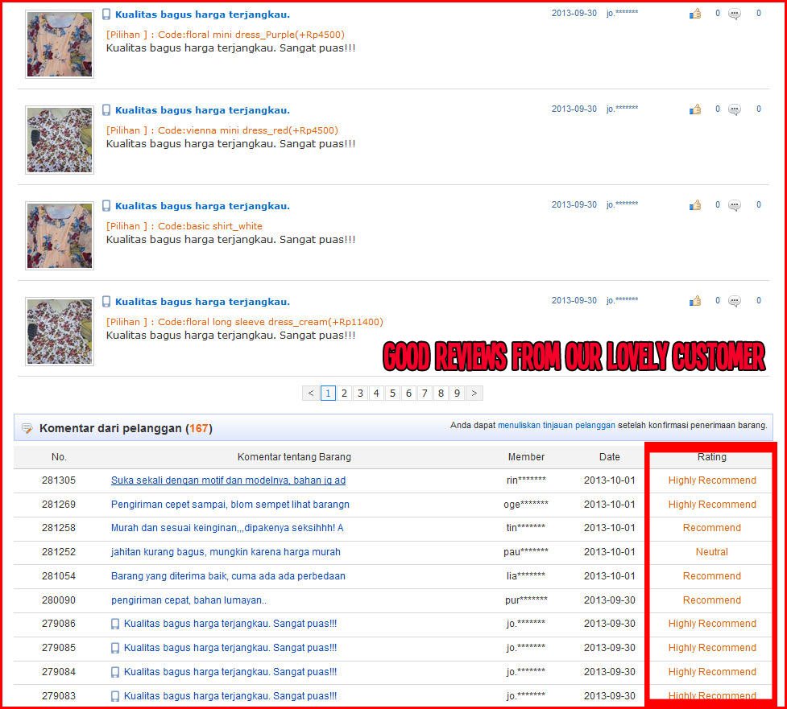Click mobile icon in comment row 279083
Viewport: 787px width, 709px height.
point(115,696)
